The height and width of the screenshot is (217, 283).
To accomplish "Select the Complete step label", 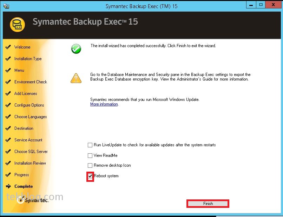I will click(24, 186).
